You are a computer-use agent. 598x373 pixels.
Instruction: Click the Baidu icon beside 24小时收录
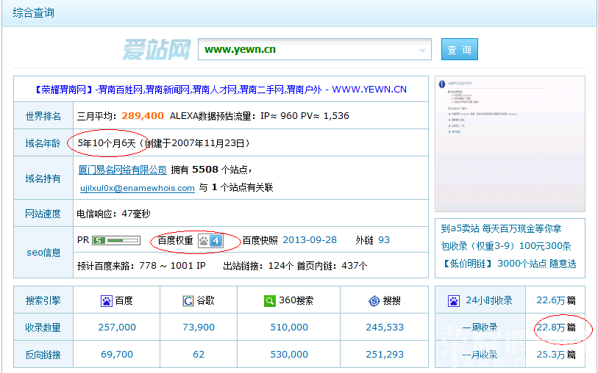454,301
